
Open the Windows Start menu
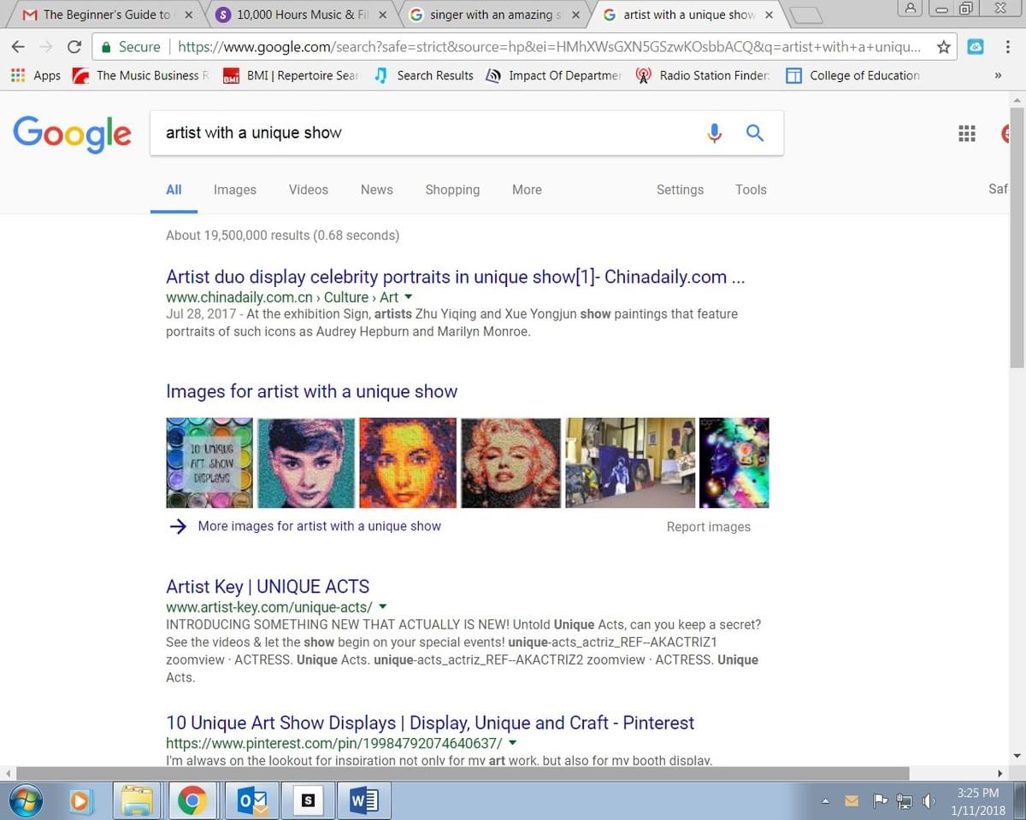[x=24, y=800]
